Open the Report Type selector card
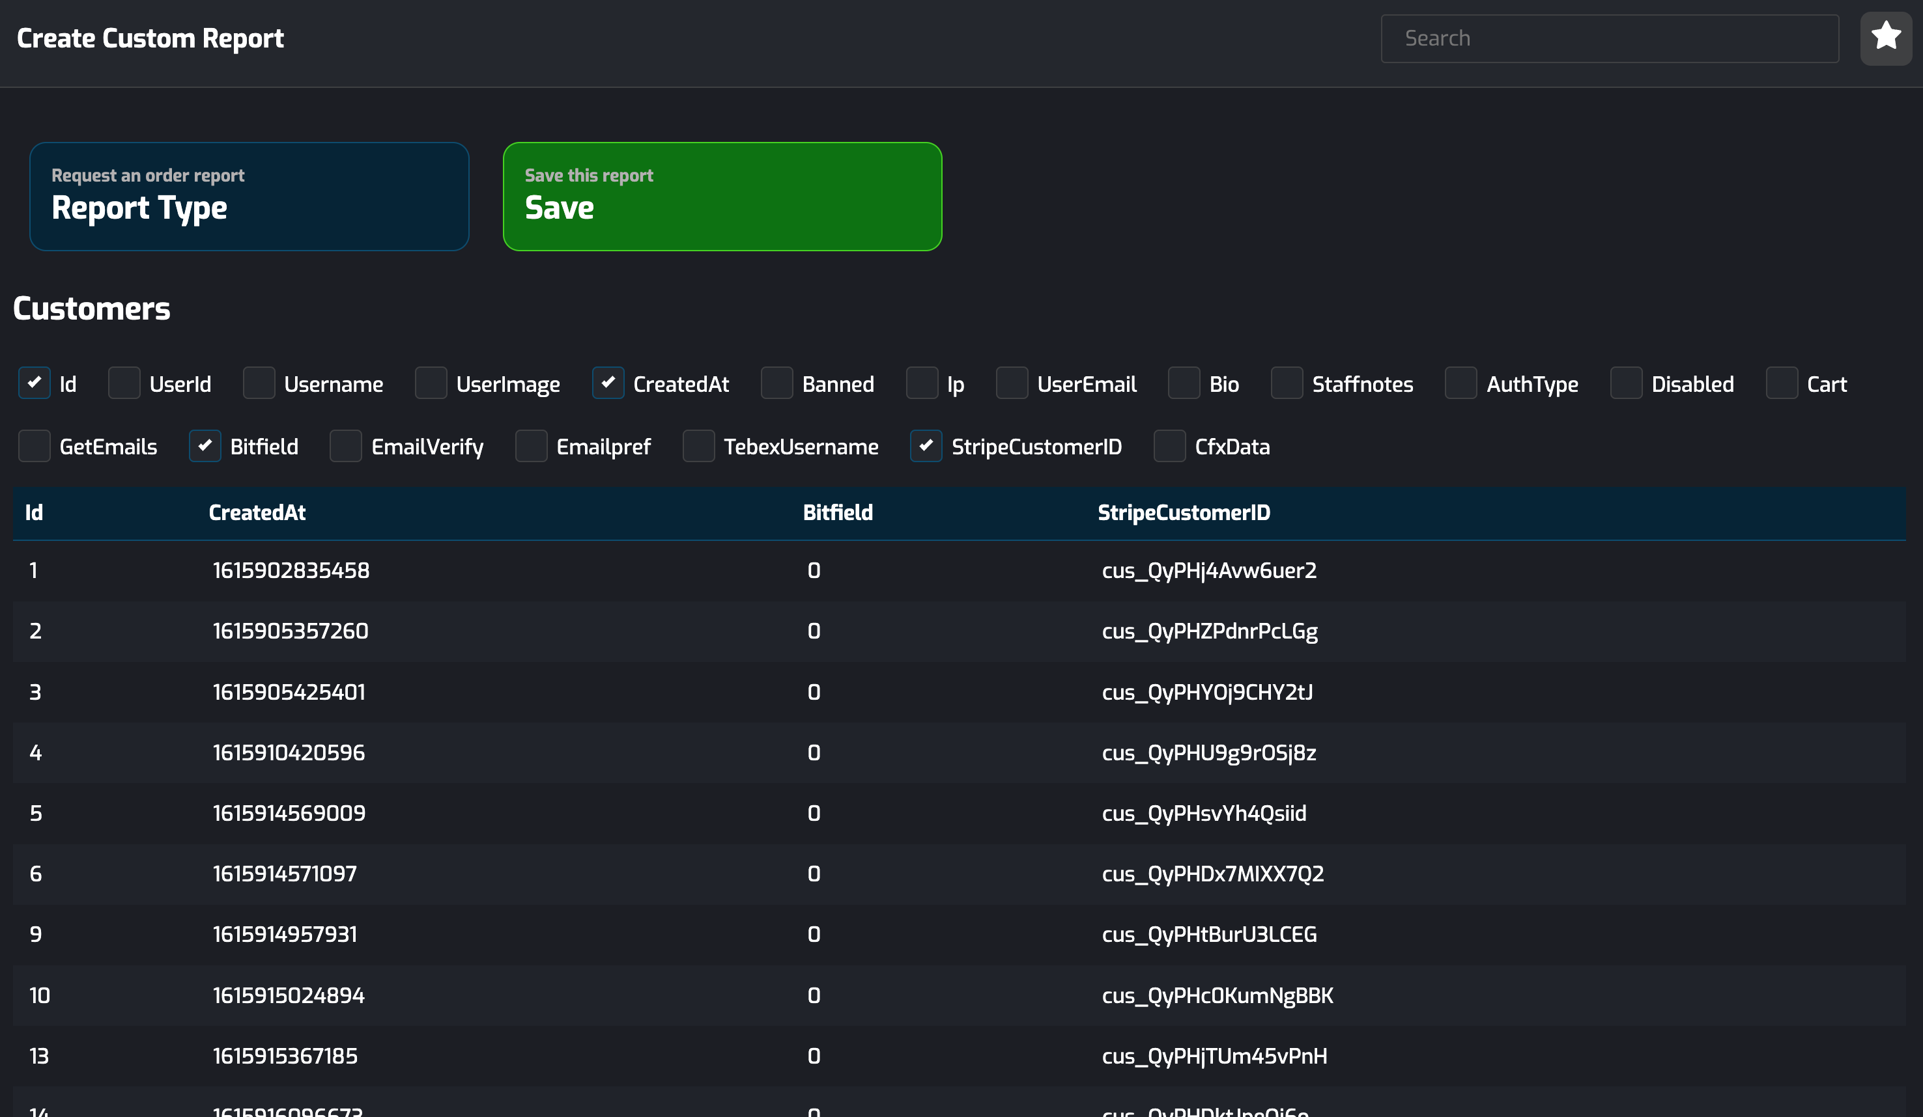The height and width of the screenshot is (1117, 1923). coord(249,196)
